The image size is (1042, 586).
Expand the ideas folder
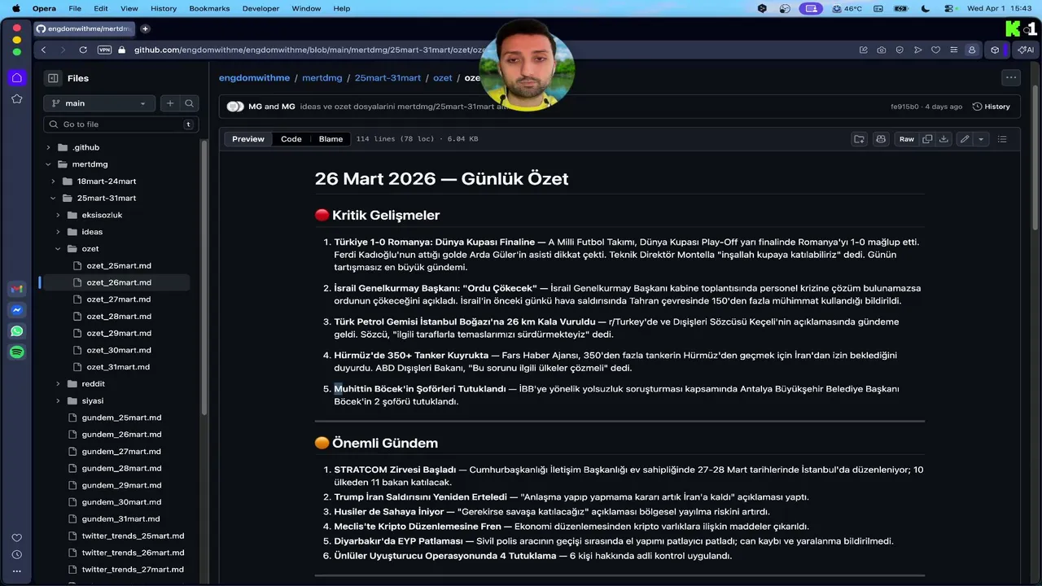click(58, 232)
